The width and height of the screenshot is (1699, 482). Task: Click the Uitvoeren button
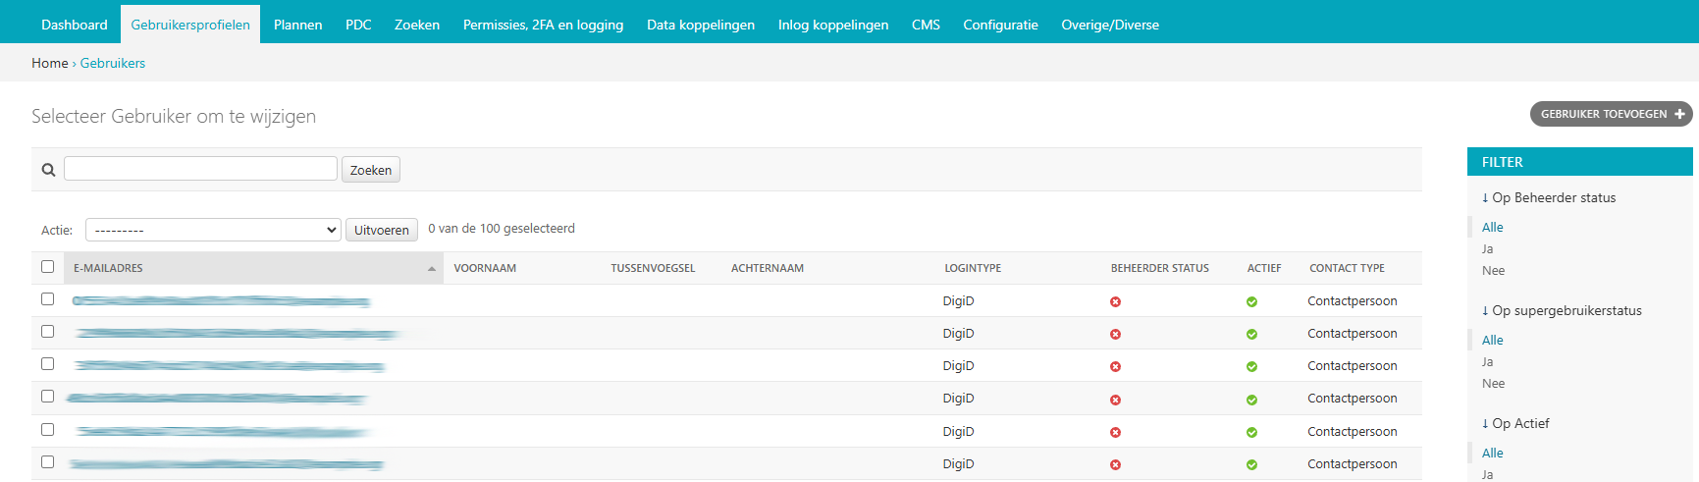381,230
